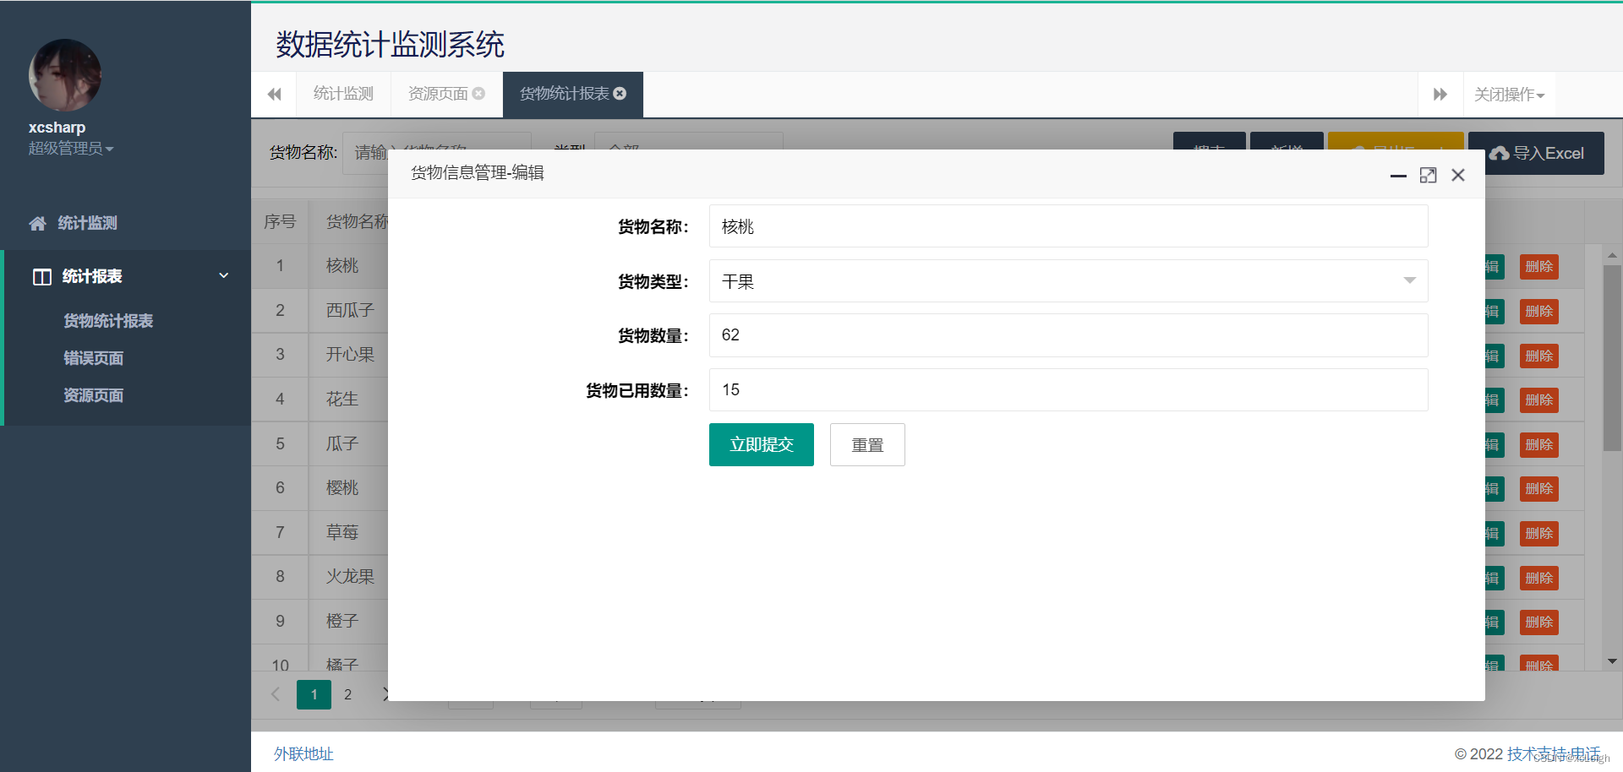Image resolution: width=1623 pixels, height=772 pixels.
Task: Click the 导入Excel button
Action: point(1536,154)
